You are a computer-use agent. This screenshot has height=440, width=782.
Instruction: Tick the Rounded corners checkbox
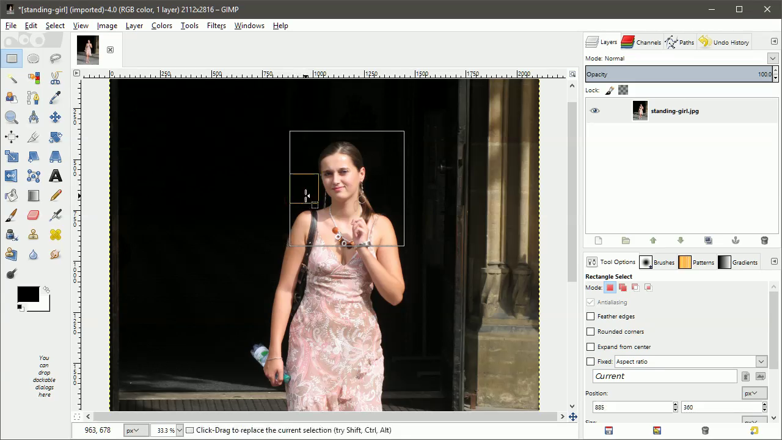click(590, 332)
